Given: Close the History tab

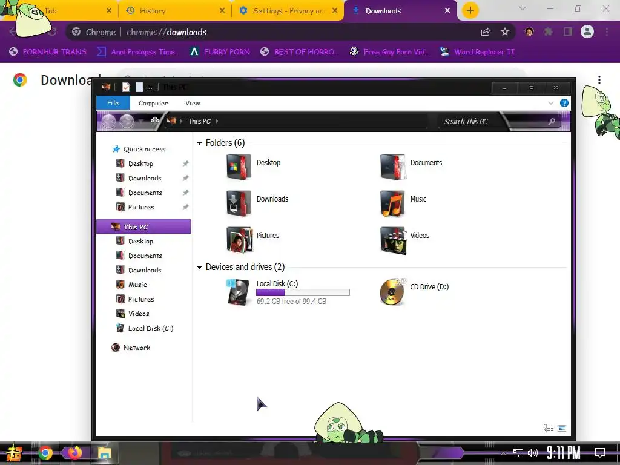Looking at the screenshot, I should [x=222, y=11].
